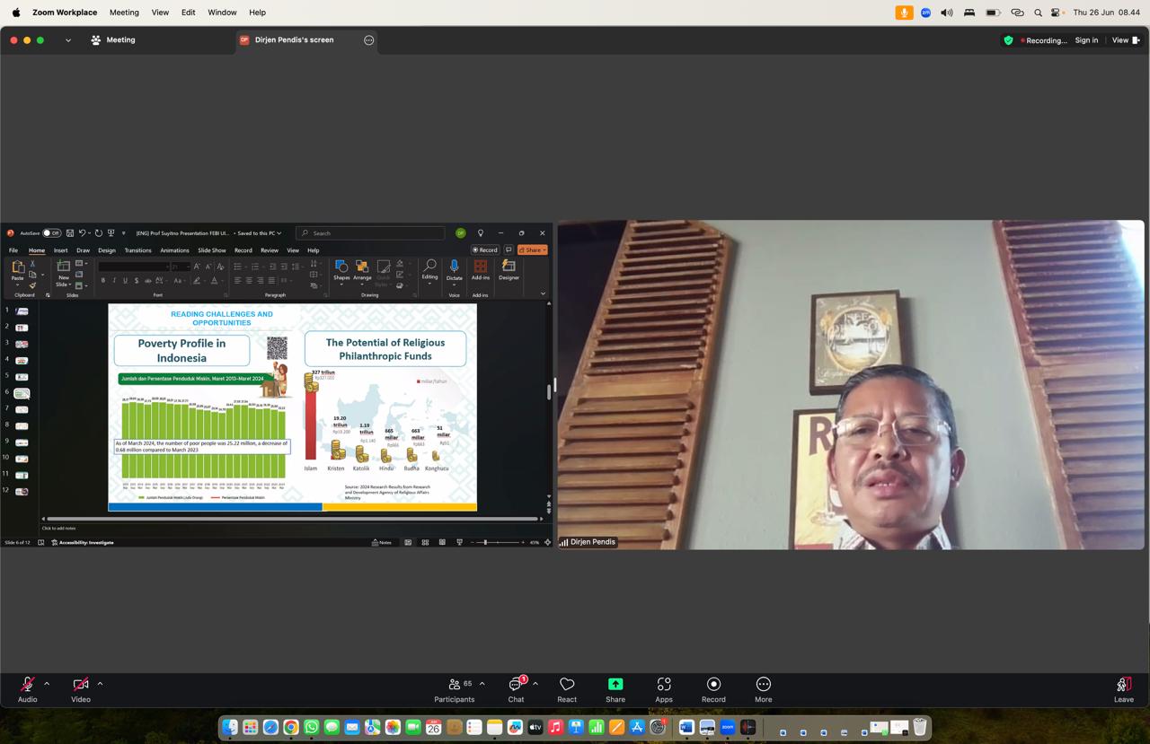The width and height of the screenshot is (1150, 744).
Task: Toggle Underline formatting in Font group
Action: pyautogui.click(x=125, y=281)
